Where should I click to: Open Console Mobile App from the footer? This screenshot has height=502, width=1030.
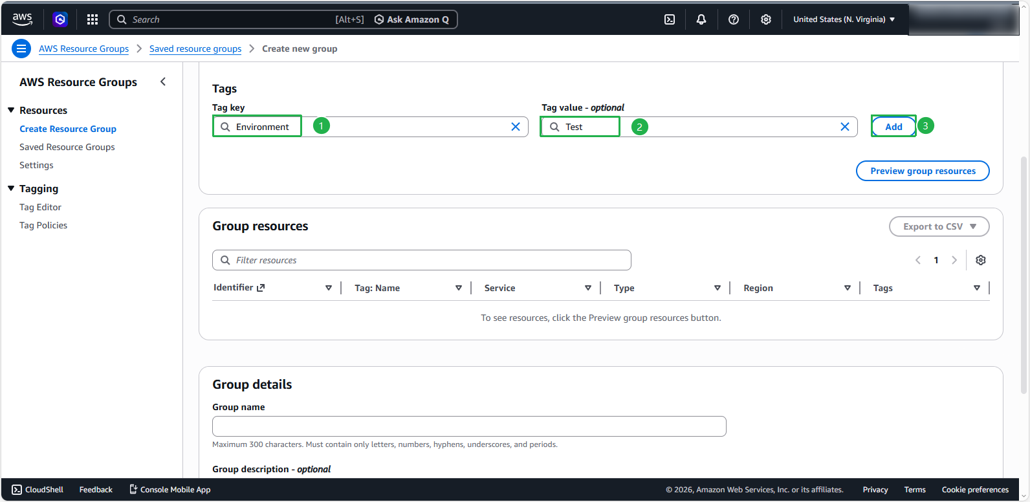170,490
